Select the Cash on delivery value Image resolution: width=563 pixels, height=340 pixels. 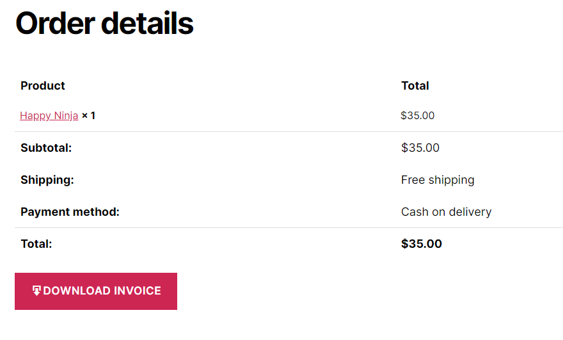coord(447,212)
